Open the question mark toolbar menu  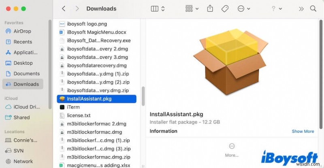pos(277,9)
